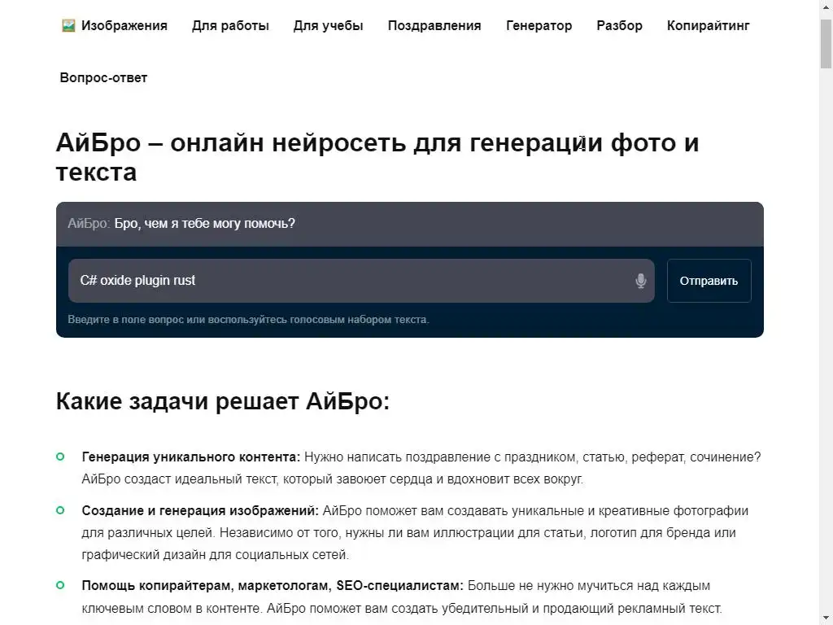
Task: Click the bold text Генерация уникального контента:
Action: click(x=191, y=457)
